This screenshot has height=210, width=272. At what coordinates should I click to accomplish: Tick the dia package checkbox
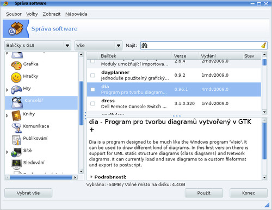[x=92, y=89]
